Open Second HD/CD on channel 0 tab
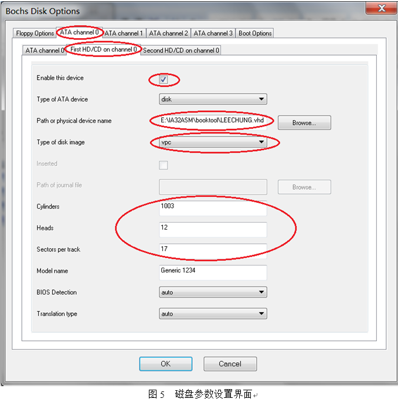Viewport: 398px width, 402px height. 181,50
